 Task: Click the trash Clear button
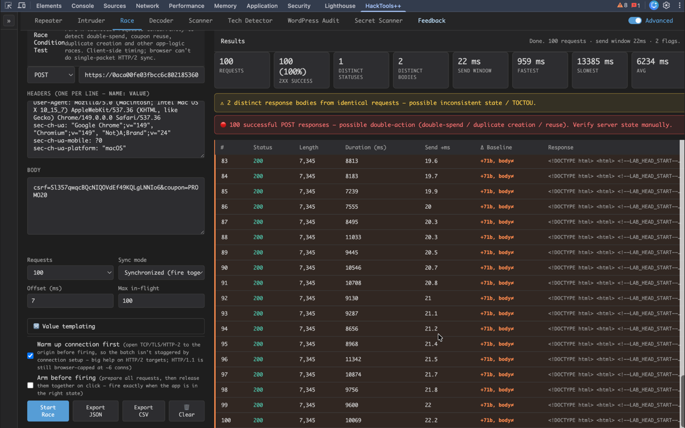[186, 411]
